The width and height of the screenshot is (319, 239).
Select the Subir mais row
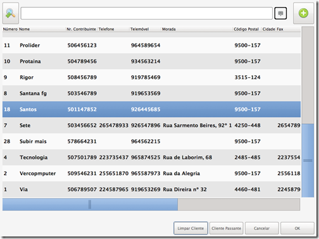(151, 142)
